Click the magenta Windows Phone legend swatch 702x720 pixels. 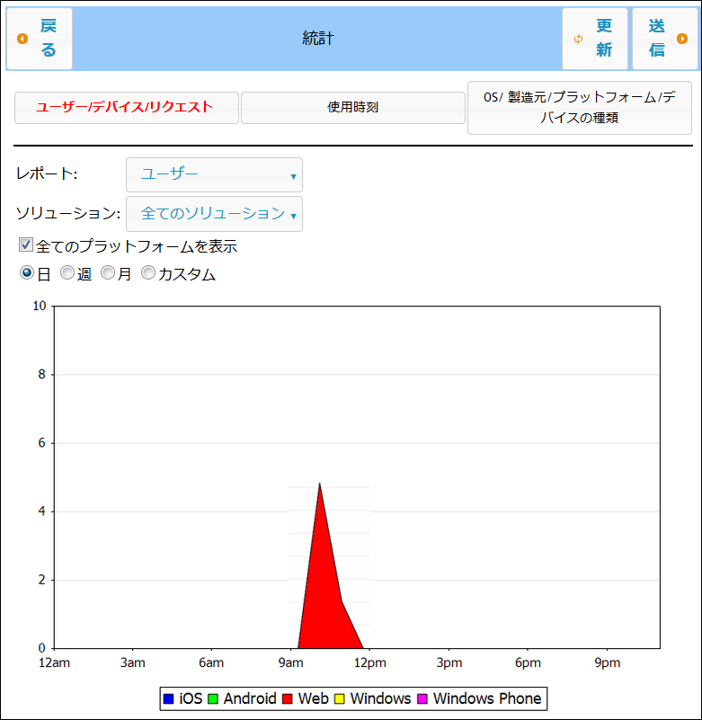click(x=422, y=699)
